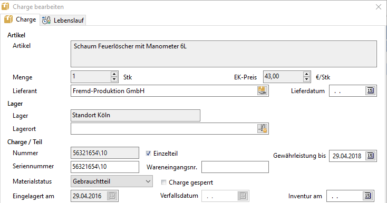Increase EK-Preis with up arrow
The height and width of the screenshot is (203, 387).
coord(306,74)
